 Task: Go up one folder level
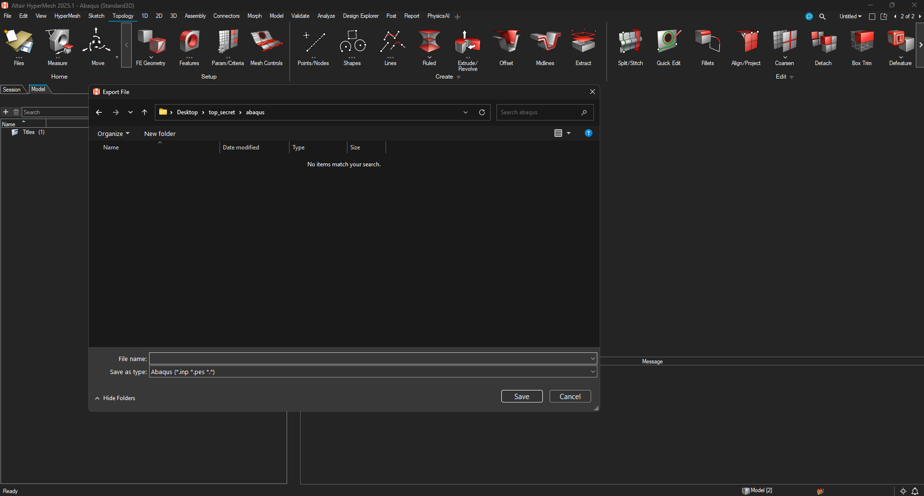(x=144, y=112)
